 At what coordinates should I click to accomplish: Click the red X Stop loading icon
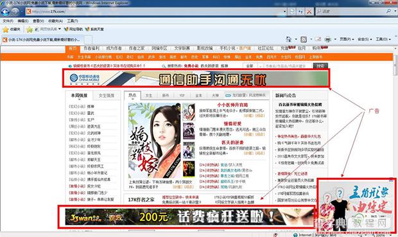tap(309, 12)
